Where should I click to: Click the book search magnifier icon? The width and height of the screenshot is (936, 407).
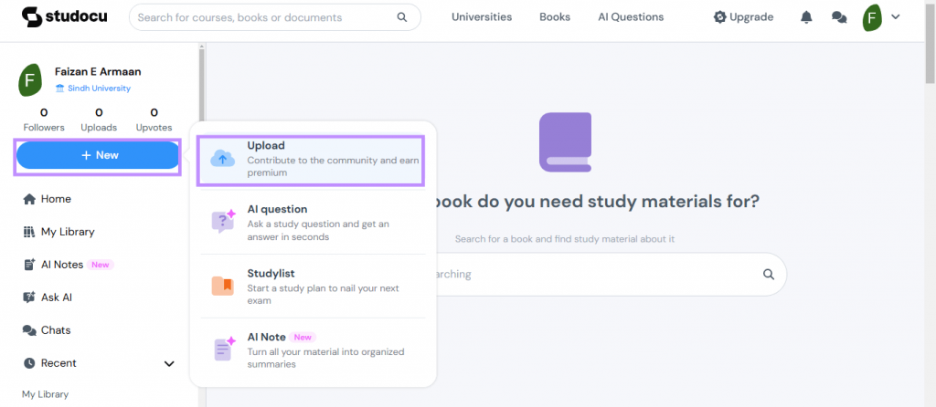[x=769, y=274]
